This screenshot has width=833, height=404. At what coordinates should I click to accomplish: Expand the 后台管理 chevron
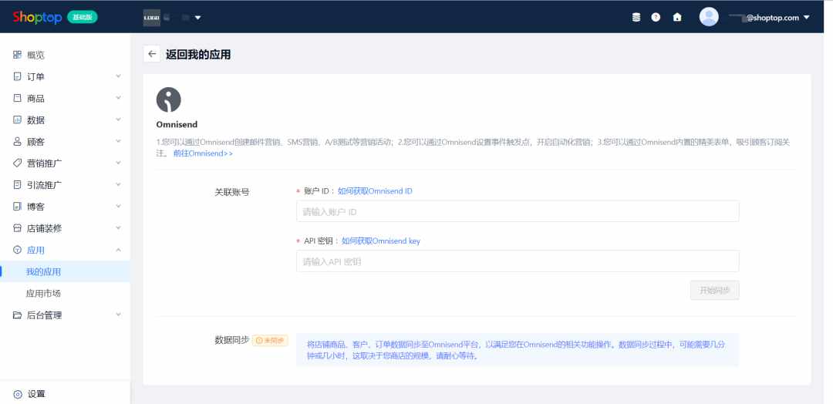(119, 315)
